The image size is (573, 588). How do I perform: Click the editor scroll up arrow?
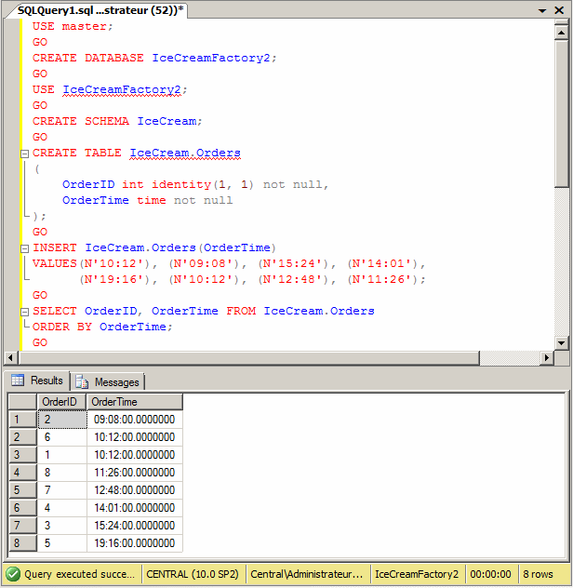click(x=562, y=33)
